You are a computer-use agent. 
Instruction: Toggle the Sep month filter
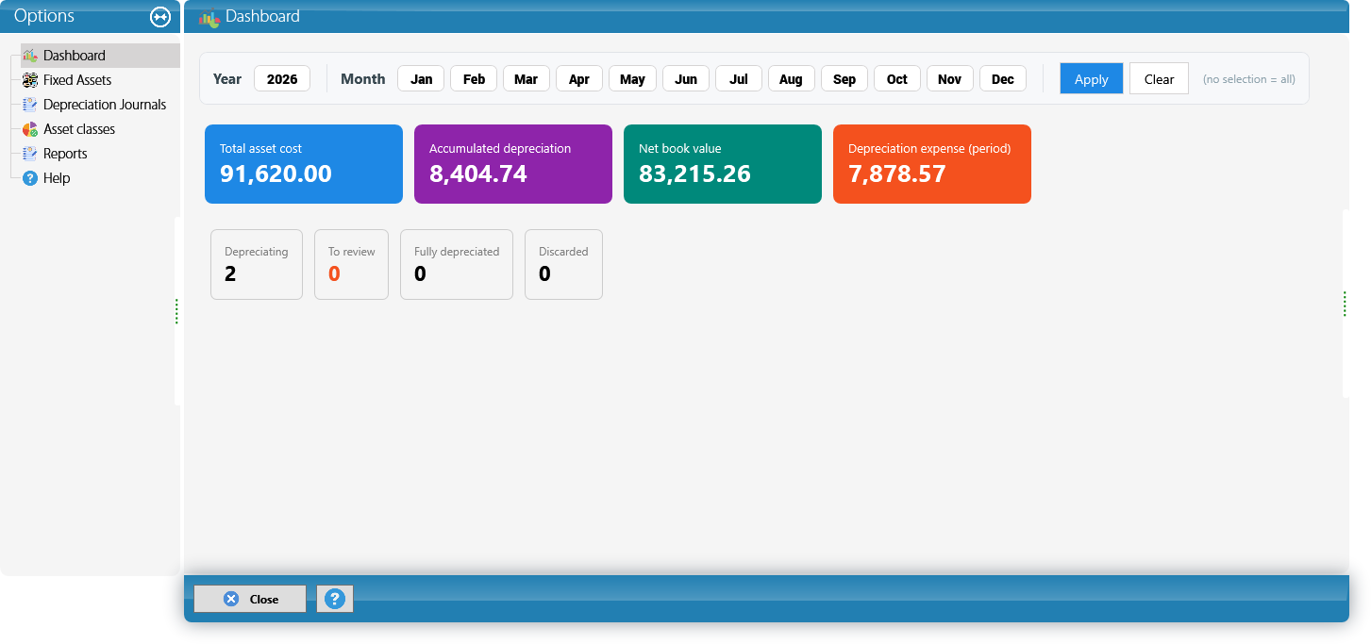coord(844,78)
